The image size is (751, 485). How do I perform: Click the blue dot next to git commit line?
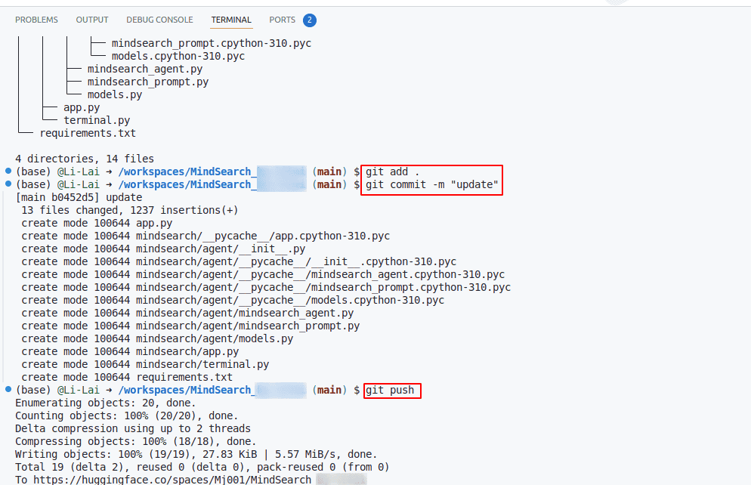pyautogui.click(x=8, y=184)
